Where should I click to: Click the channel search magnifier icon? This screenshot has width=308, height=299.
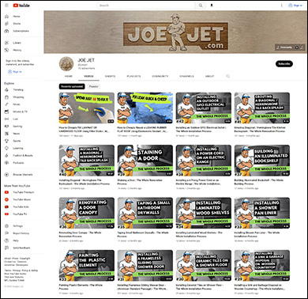click(x=228, y=76)
